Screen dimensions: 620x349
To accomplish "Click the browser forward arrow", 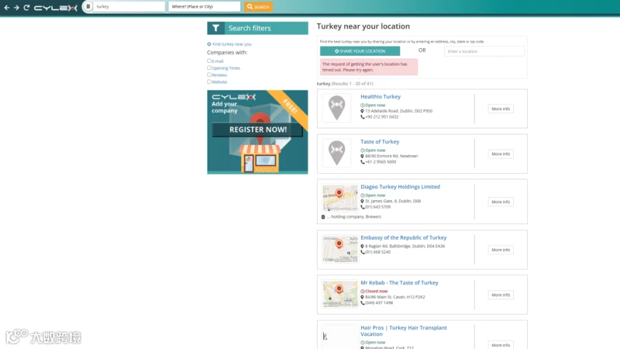I will [x=17, y=7].
